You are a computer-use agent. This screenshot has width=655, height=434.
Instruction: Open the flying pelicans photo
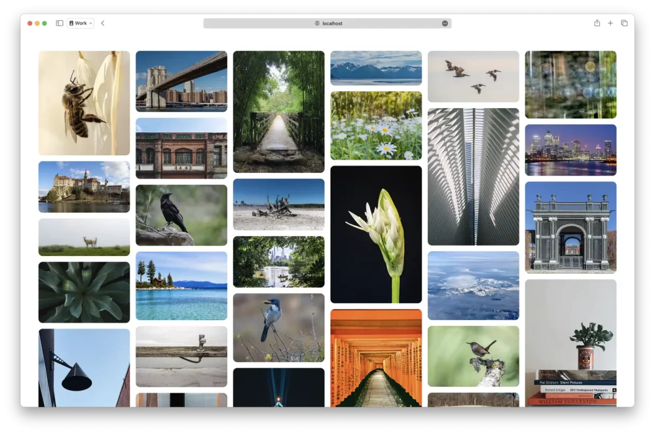(x=473, y=76)
